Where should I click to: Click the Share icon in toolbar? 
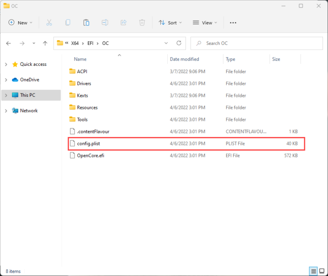tap(124, 22)
